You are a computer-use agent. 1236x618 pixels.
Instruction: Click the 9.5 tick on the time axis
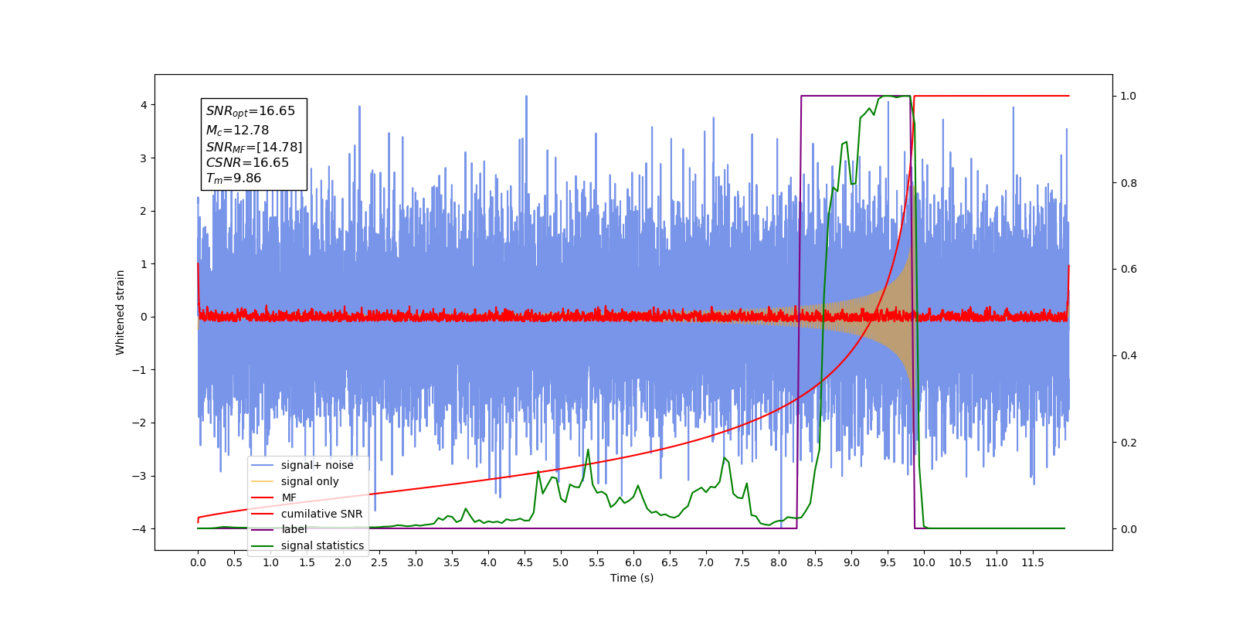(888, 562)
